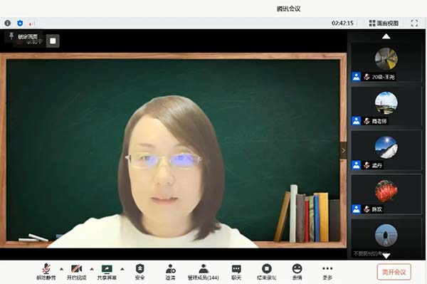The width and height of the screenshot is (427, 284).
Task: Open the emoji reactions (表情) icon
Action: pos(297,272)
